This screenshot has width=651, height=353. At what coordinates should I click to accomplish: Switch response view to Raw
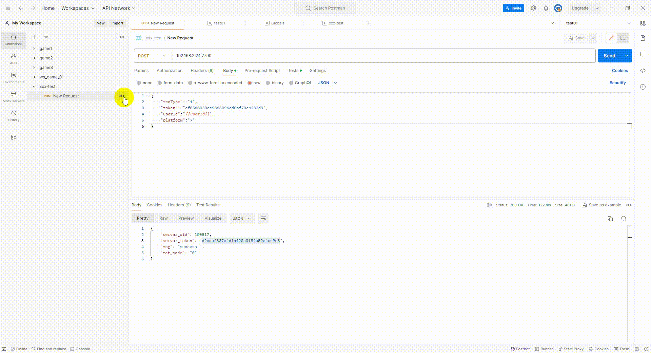tap(163, 218)
